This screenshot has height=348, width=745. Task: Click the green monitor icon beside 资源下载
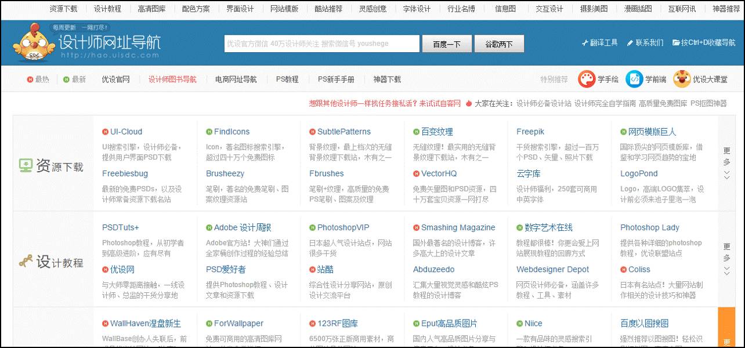pos(24,165)
